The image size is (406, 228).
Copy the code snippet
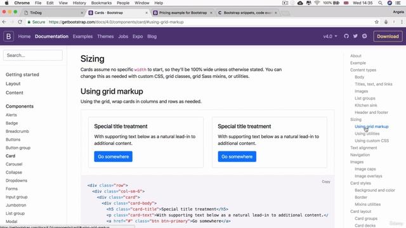[325, 182]
